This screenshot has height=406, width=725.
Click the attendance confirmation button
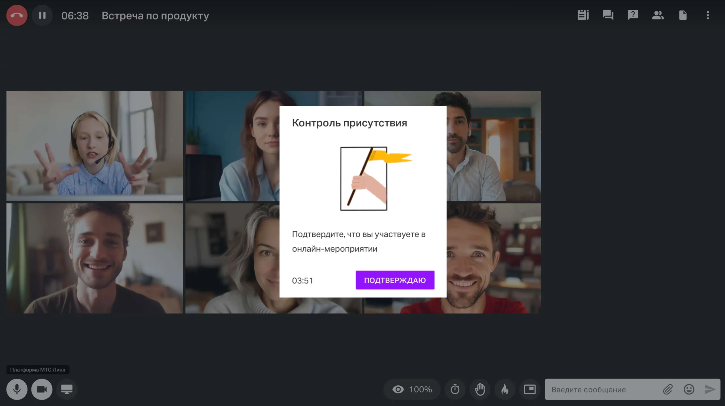(395, 280)
